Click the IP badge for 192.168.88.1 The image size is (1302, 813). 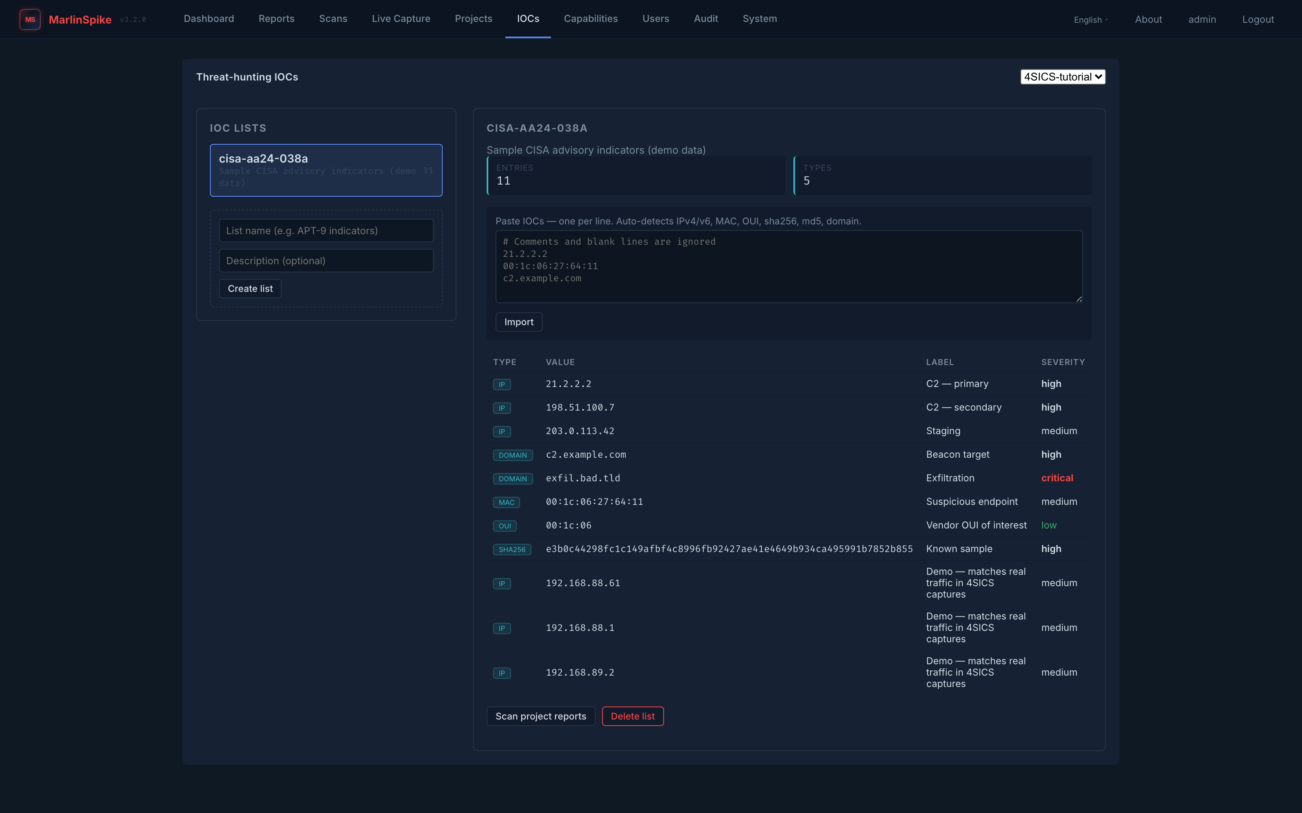(502, 628)
